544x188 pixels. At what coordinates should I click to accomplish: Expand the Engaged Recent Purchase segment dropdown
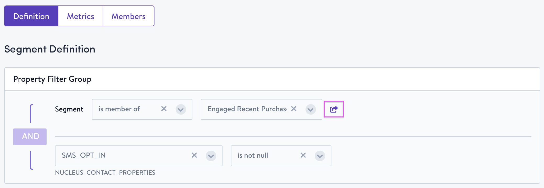pos(310,109)
